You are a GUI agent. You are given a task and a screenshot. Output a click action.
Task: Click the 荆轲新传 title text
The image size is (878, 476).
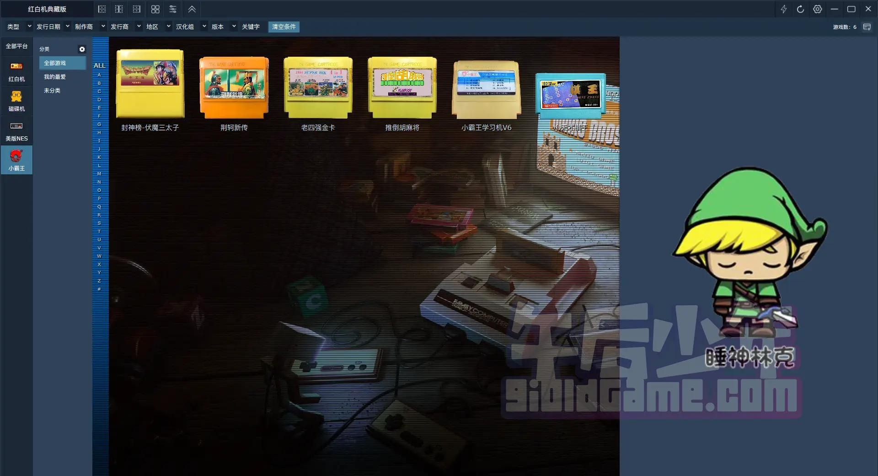pyautogui.click(x=234, y=128)
